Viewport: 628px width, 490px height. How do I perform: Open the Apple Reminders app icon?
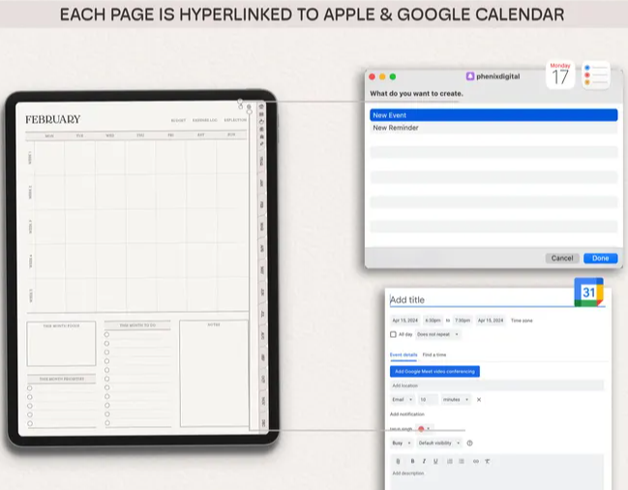[x=596, y=76]
